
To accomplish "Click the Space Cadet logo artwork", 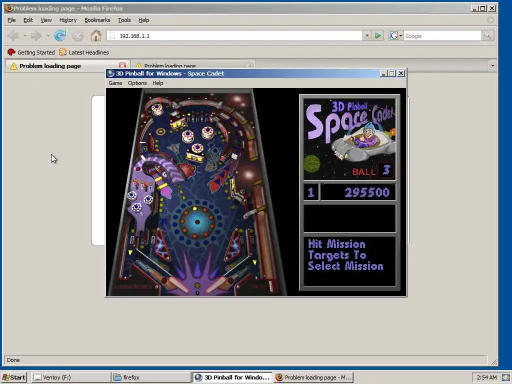I will (x=349, y=139).
